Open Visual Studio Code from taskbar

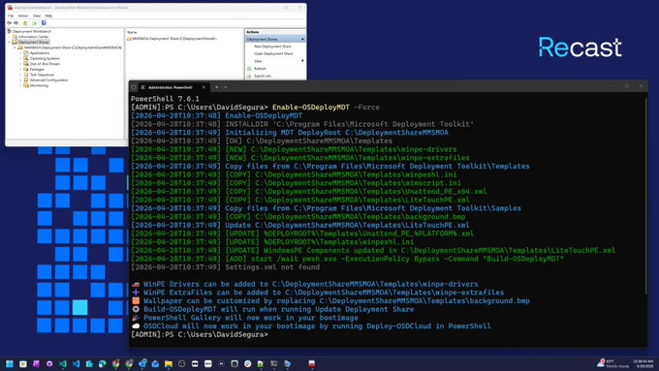(76, 364)
